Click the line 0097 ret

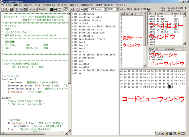tap(77, 74)
